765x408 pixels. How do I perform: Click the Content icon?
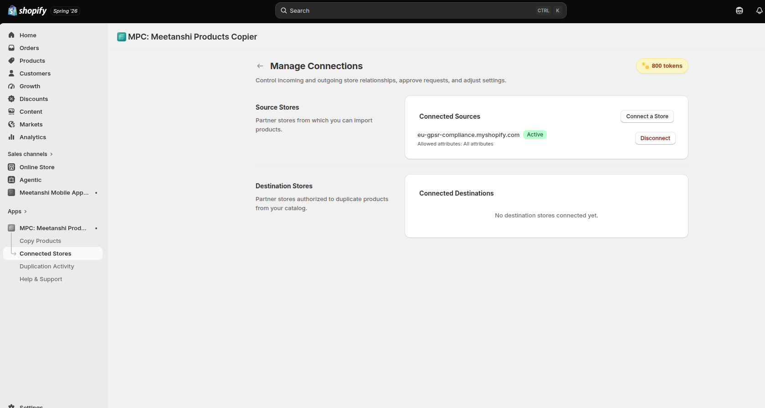pos(11,111)
